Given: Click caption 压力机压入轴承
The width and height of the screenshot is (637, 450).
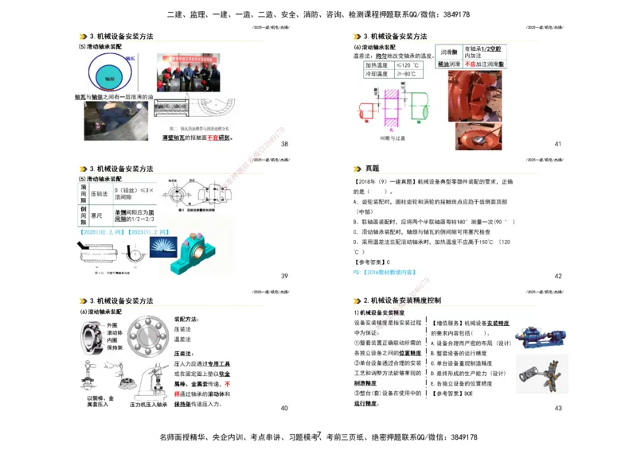Looking at the screenshot, I should (148, 405).
